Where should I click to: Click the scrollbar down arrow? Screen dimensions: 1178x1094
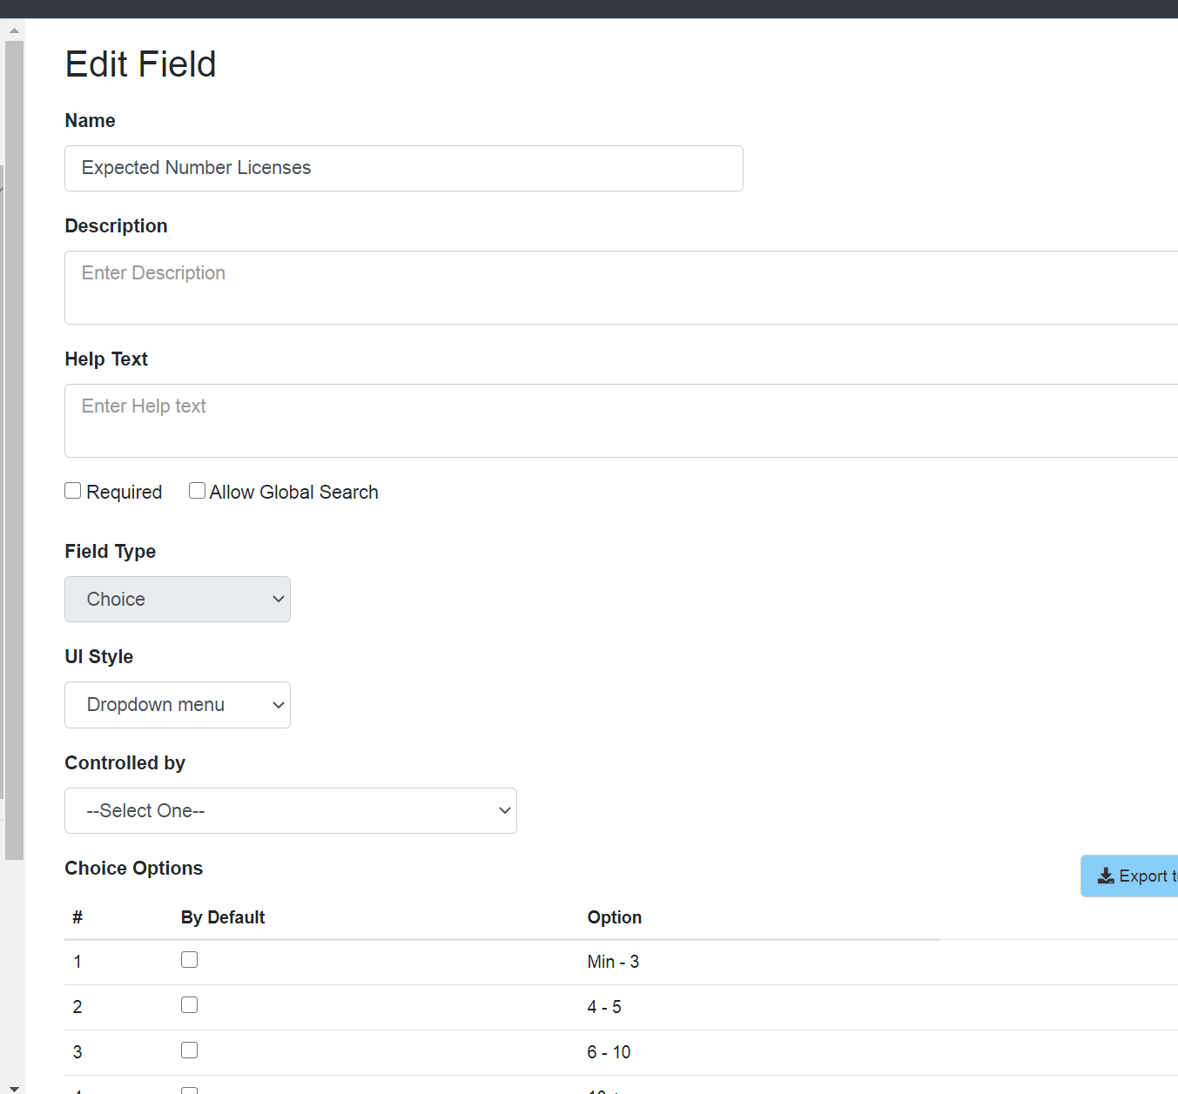14,1088
